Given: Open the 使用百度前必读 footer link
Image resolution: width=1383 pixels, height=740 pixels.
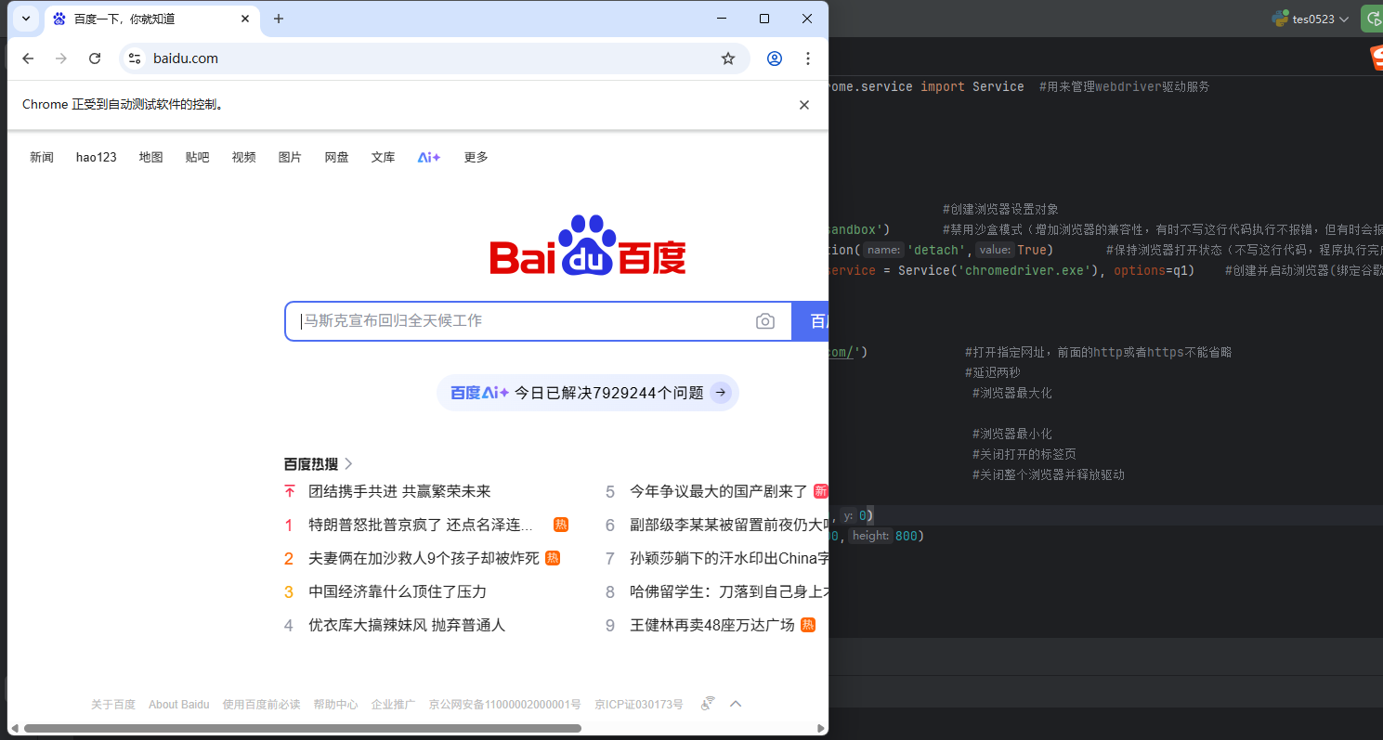Looking at the screenshot, I should (262, 705).
